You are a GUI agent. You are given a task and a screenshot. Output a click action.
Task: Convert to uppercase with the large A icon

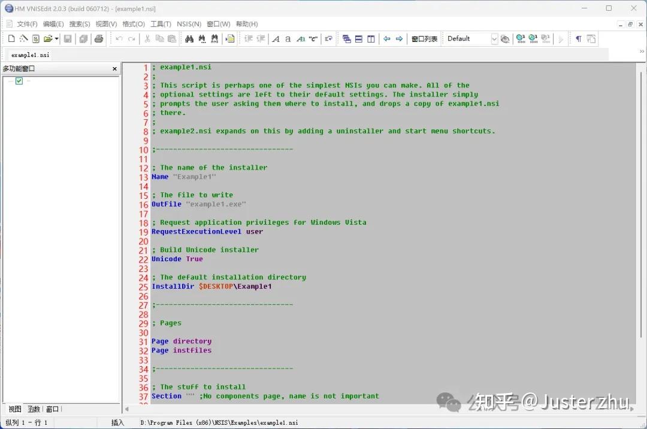click(x=276, y=39)
